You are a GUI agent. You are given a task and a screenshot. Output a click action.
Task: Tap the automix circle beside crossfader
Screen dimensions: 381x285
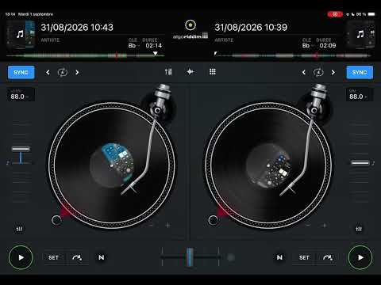click(x=231, y=257)
